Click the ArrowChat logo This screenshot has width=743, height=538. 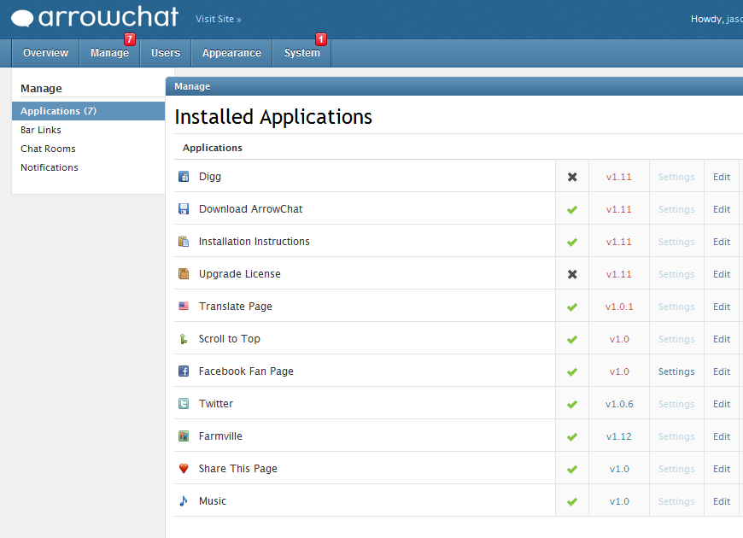[95, 17]
